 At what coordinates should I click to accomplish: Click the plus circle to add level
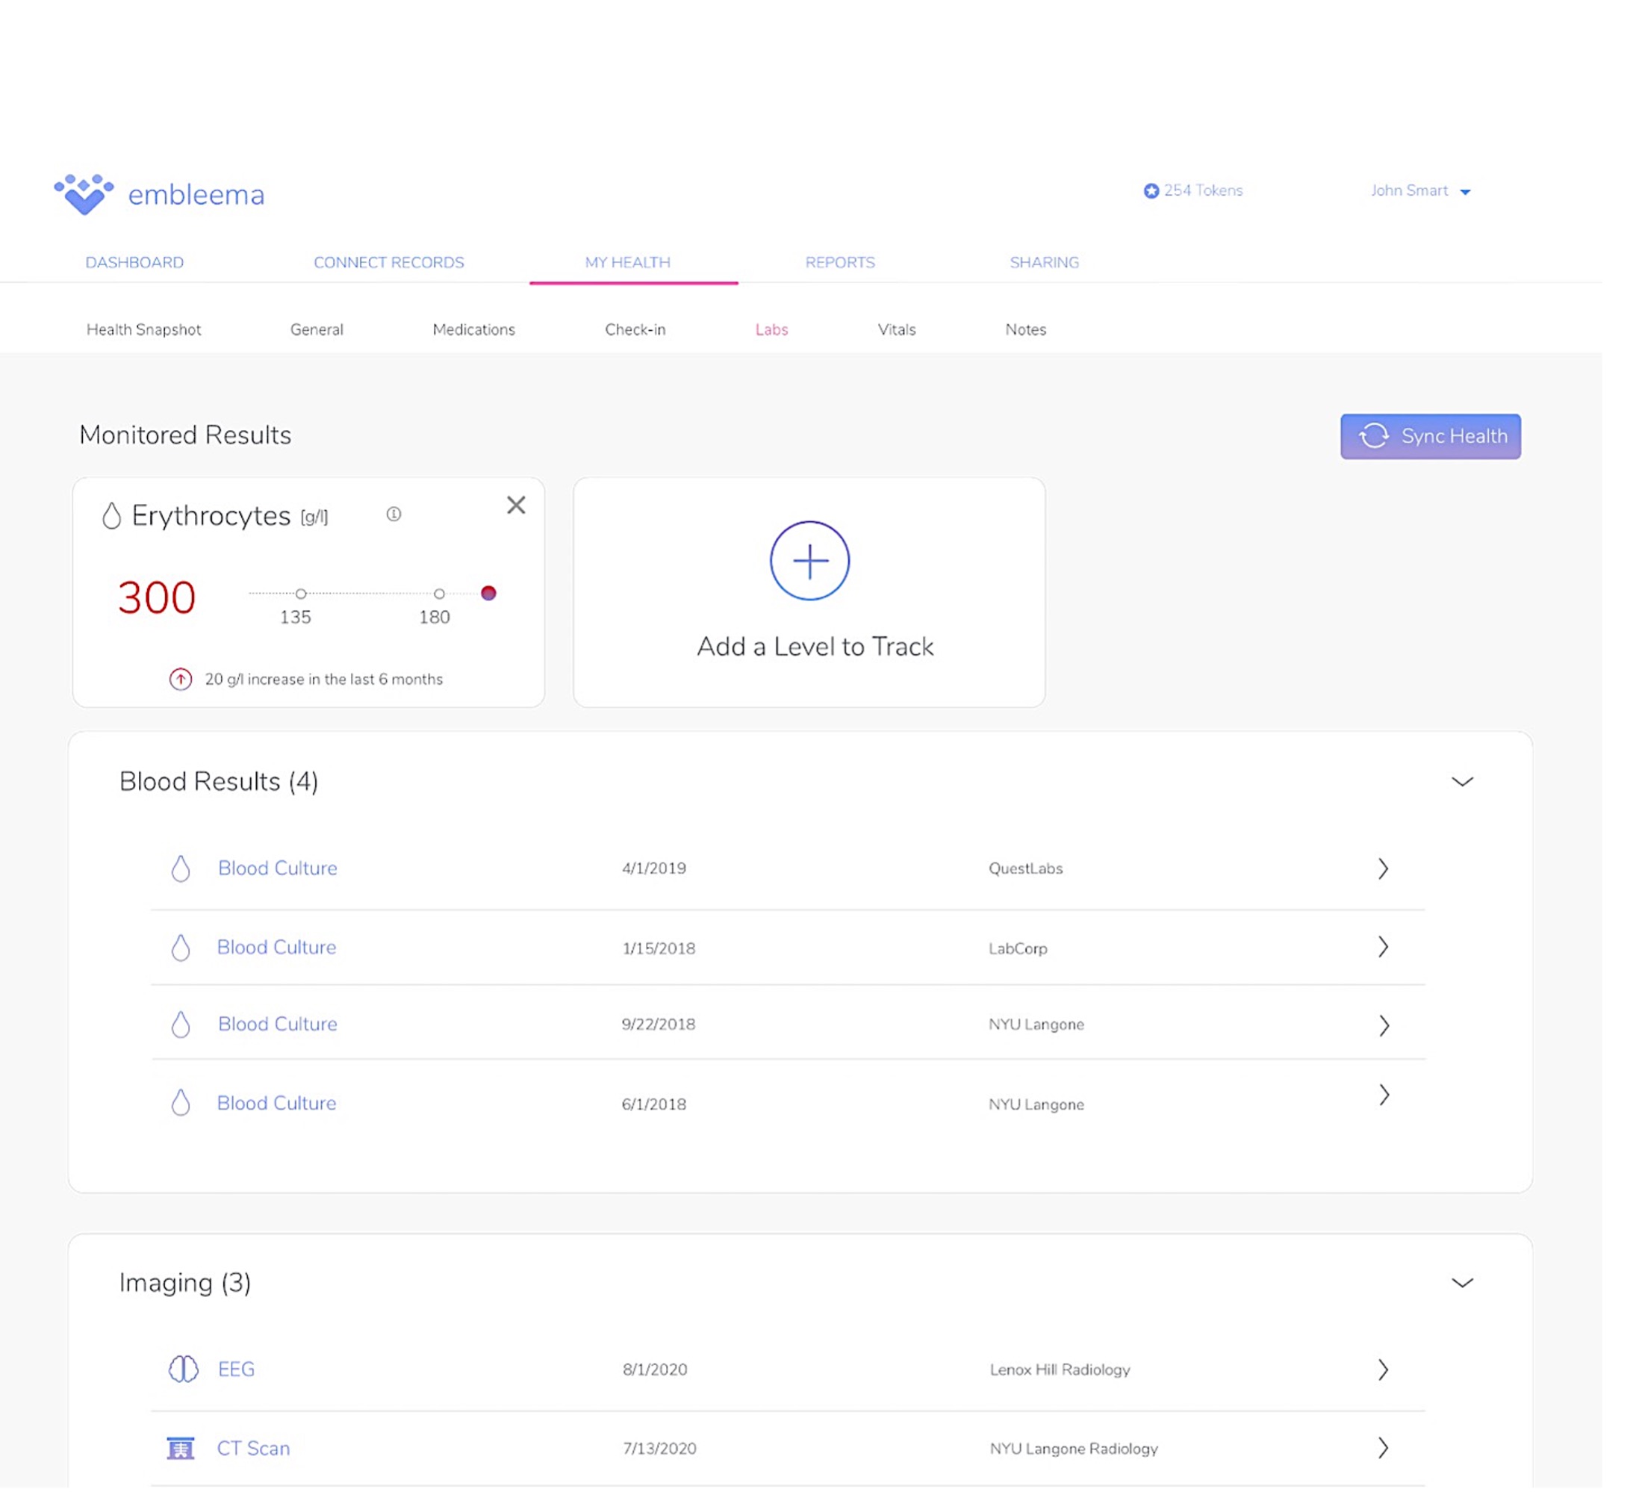809,561
